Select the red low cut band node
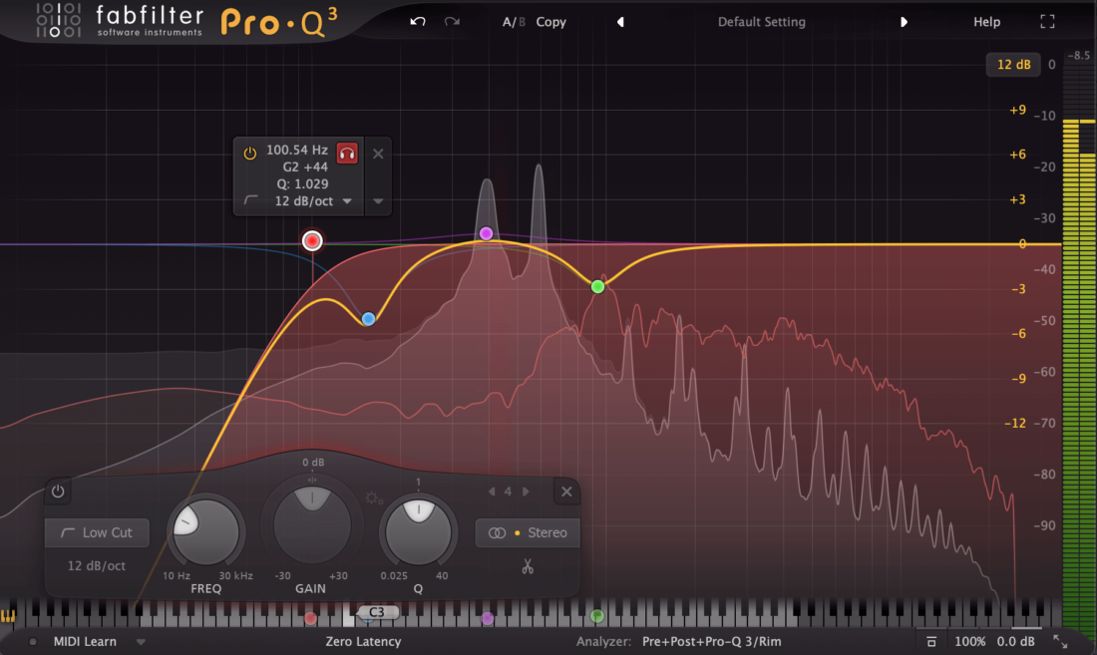 tap(312, 240)
